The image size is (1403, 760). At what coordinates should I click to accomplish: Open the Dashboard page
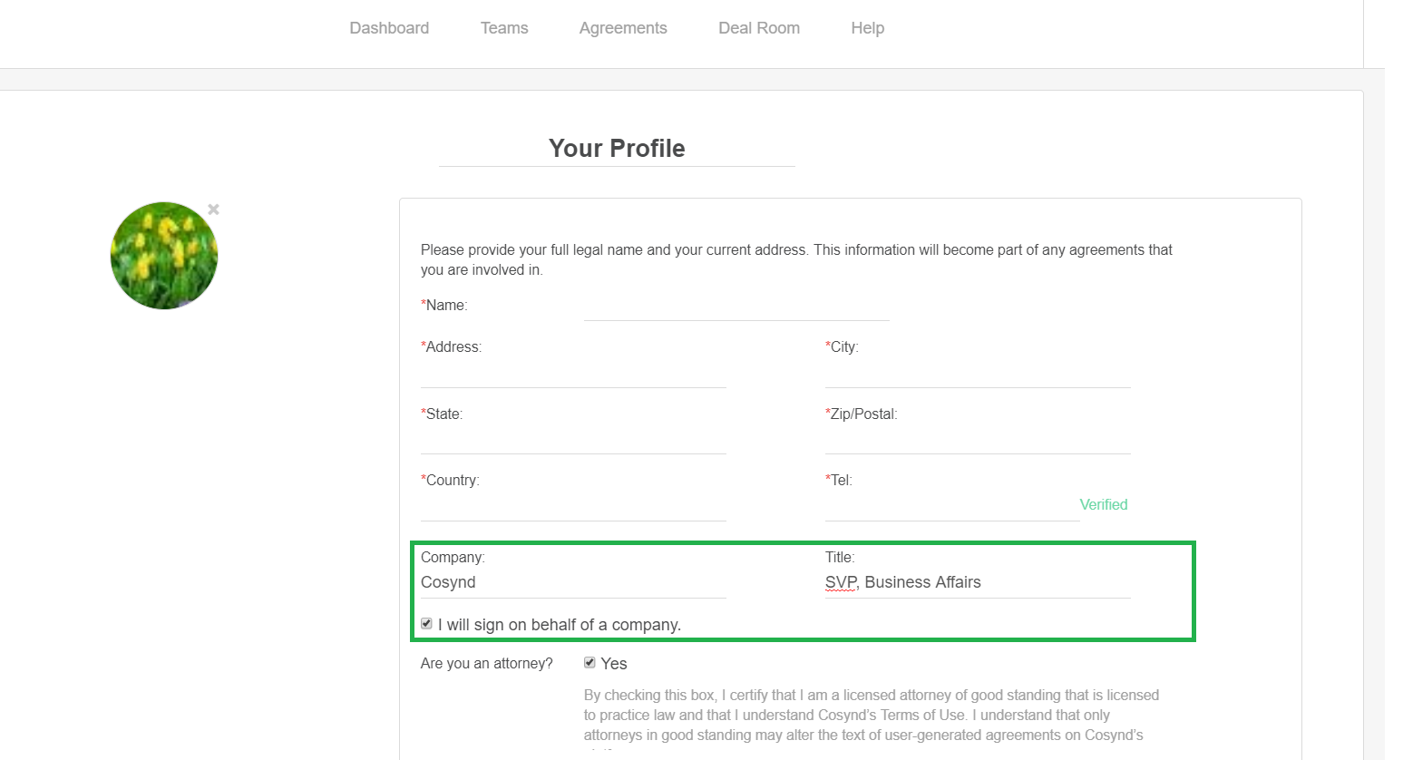coord(388,28)
